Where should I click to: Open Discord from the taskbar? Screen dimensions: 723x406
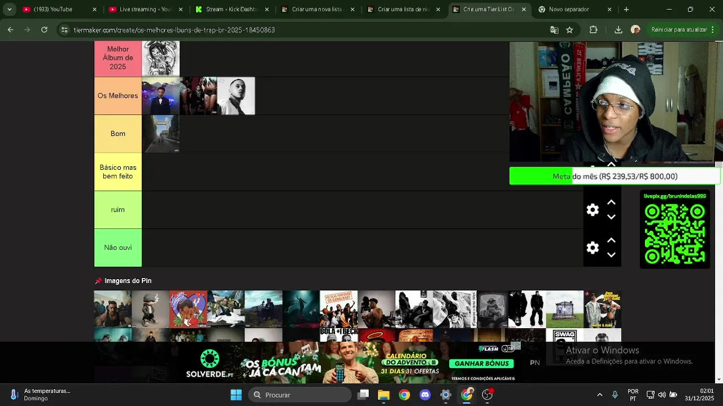tap(425, 395)
